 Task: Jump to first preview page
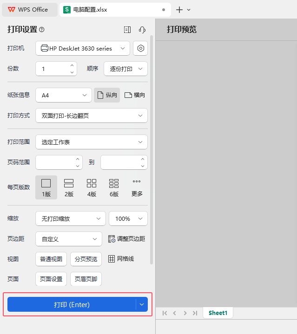(x=165, y=313)
